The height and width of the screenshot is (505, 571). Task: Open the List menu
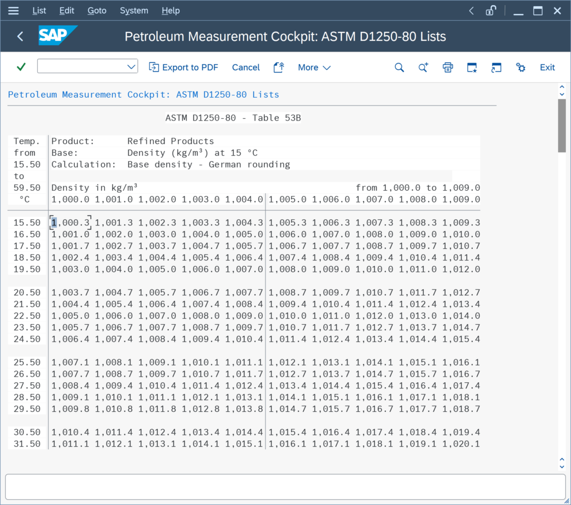coord(39,11)
